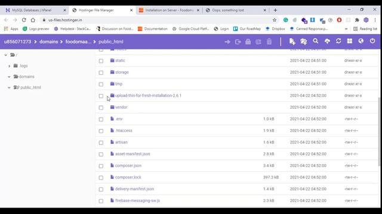Switch to grid view layout

coord(350,41)
